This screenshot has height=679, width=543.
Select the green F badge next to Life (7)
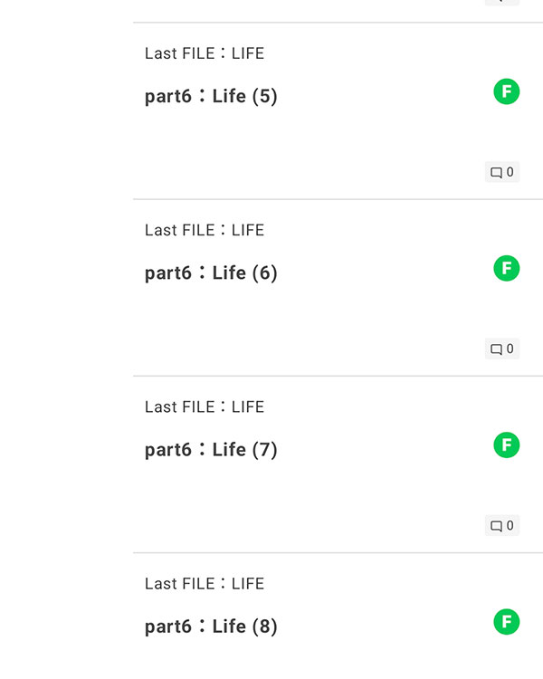tap(507, 445)
